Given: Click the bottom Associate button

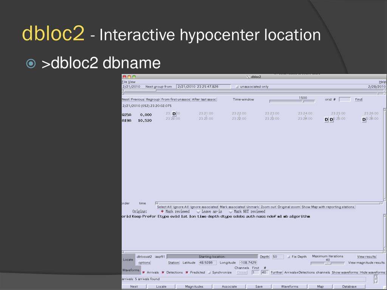Looking at the screenshot, I should point(229,287).
